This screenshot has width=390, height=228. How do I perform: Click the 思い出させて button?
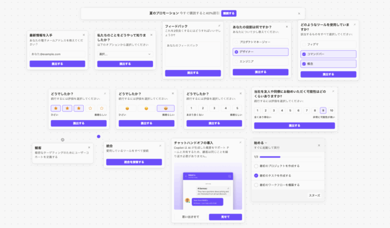[x=190, y=217]
